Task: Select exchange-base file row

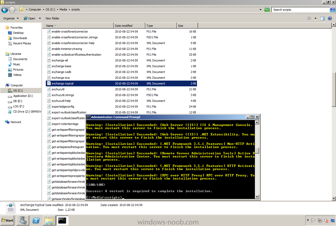Action: [121, 66]
